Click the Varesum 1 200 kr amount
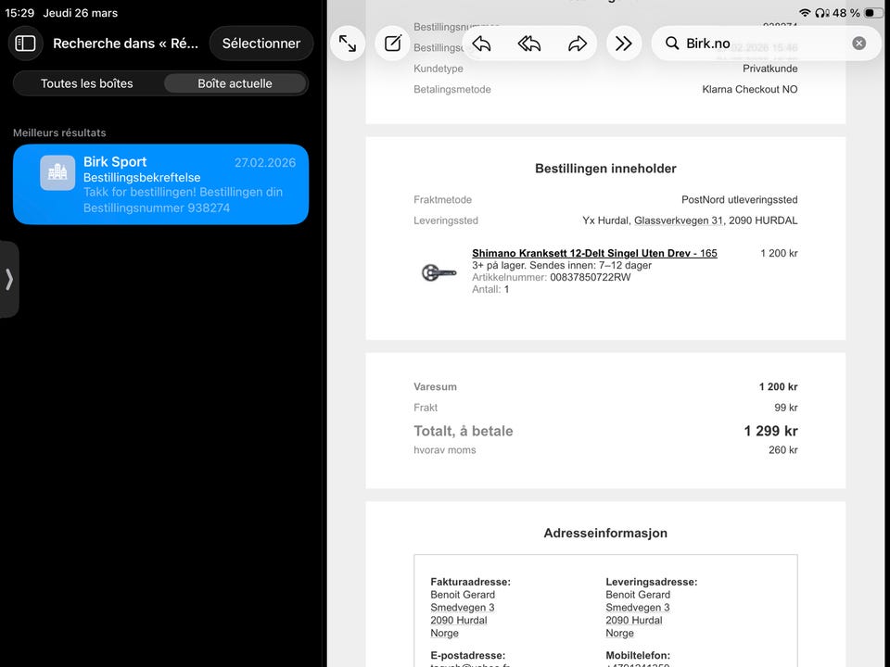The image size is (890, 667). coord(778,387)
